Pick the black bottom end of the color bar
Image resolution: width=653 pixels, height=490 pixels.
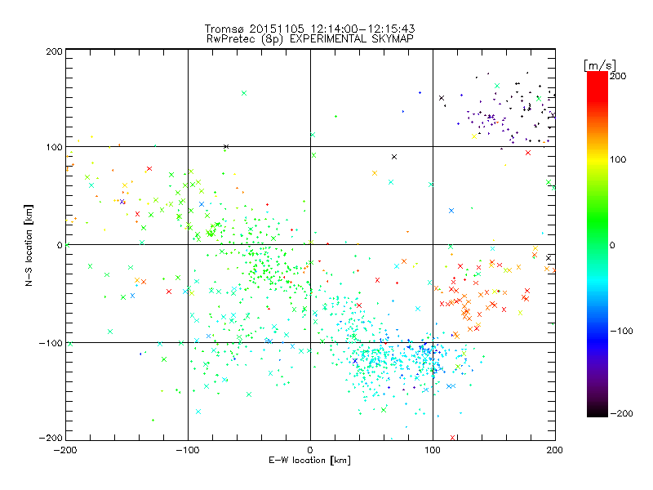tap(597, 412)
